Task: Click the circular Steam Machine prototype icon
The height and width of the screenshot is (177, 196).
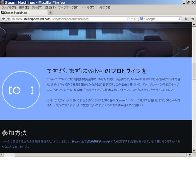Action: coord(21,90)
